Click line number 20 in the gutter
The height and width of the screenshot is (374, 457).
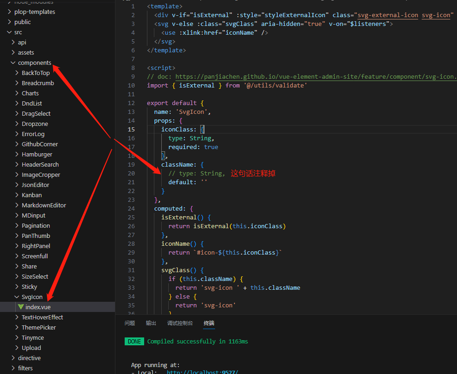coord(131,173)
